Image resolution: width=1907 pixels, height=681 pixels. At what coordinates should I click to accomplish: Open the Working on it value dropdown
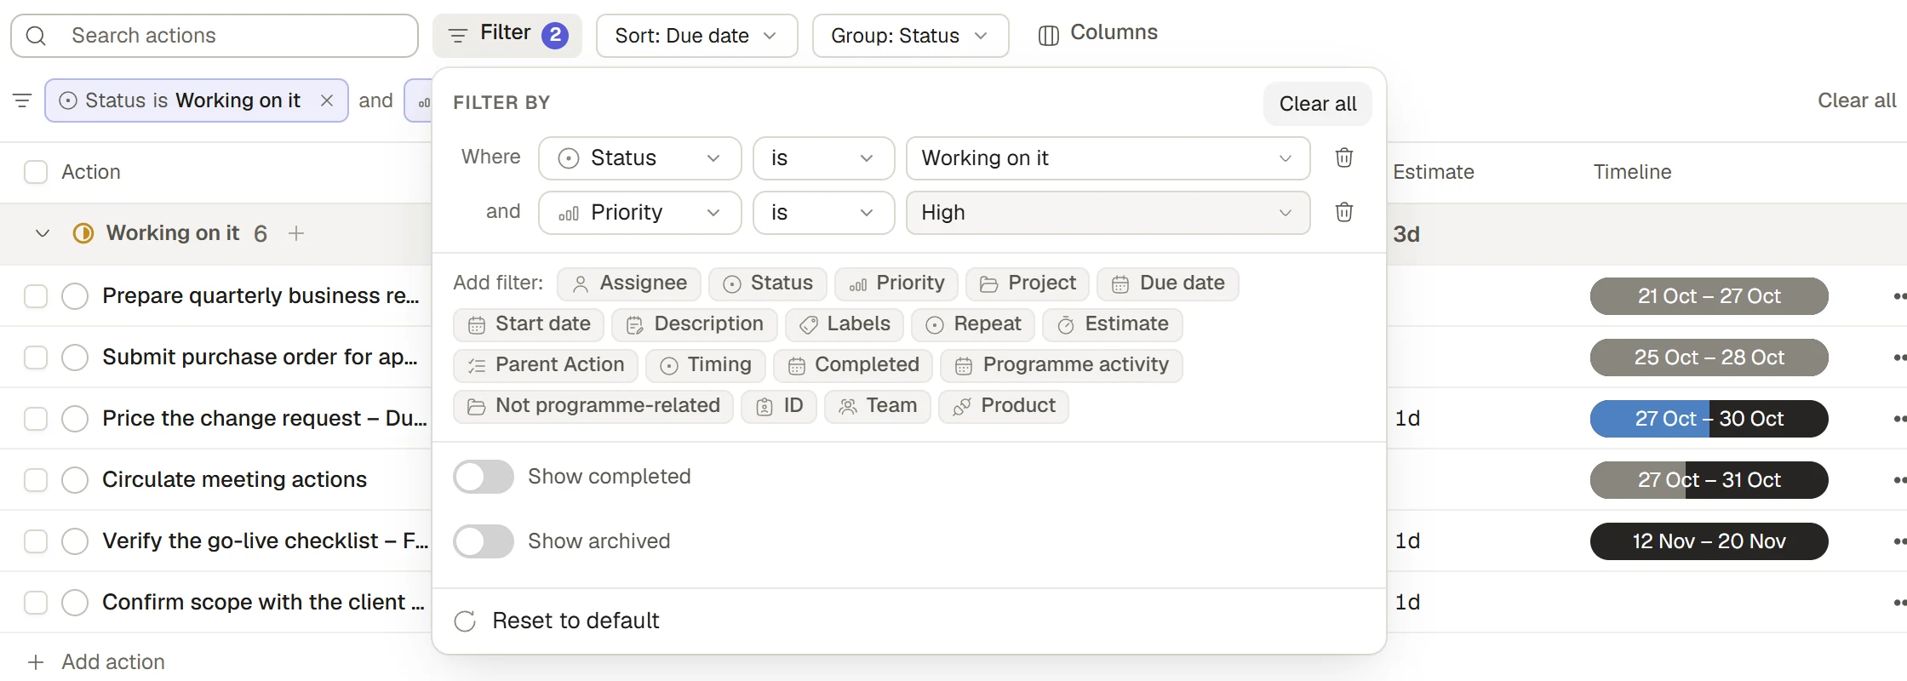(1108, 158)
